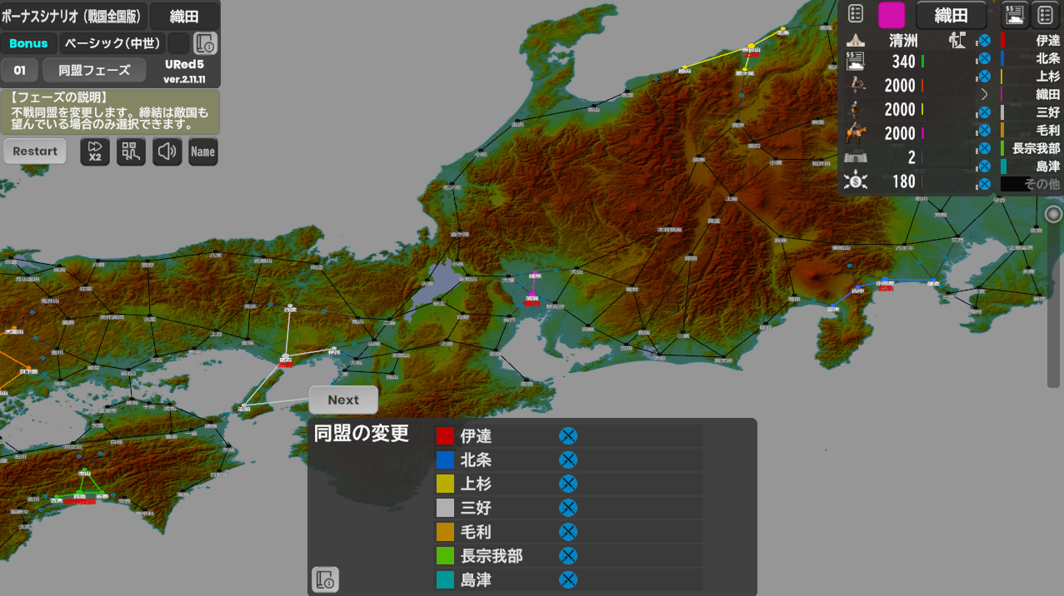Image resolution: width=1064 pixels, height=596 pixels.
Task: Toggle alliance swords icon for 伊達 in dialog
Action: (x=567, y=436)
